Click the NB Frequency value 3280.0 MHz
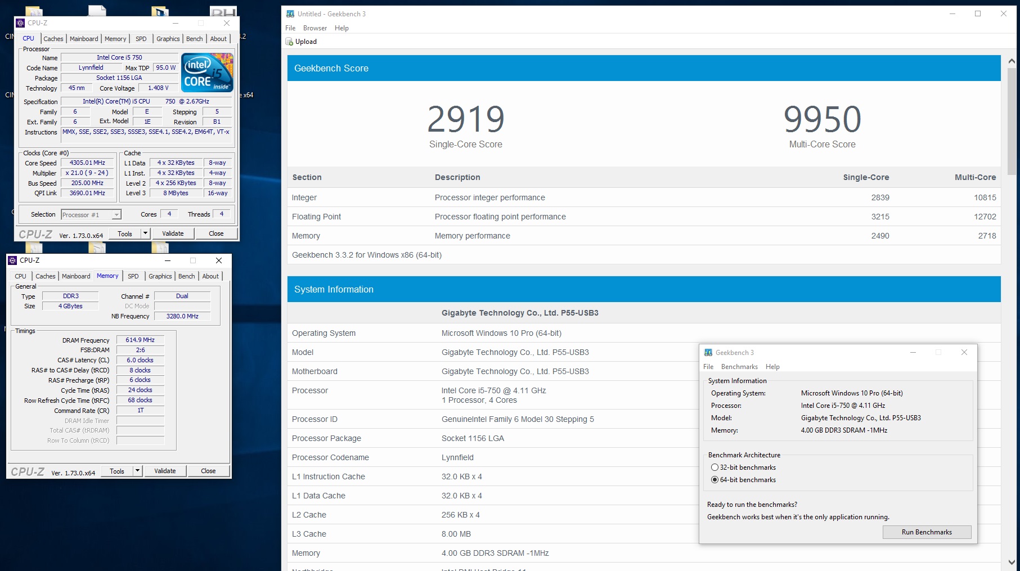Viewport: 1020px width, 571px height. (x=182, y=316)
